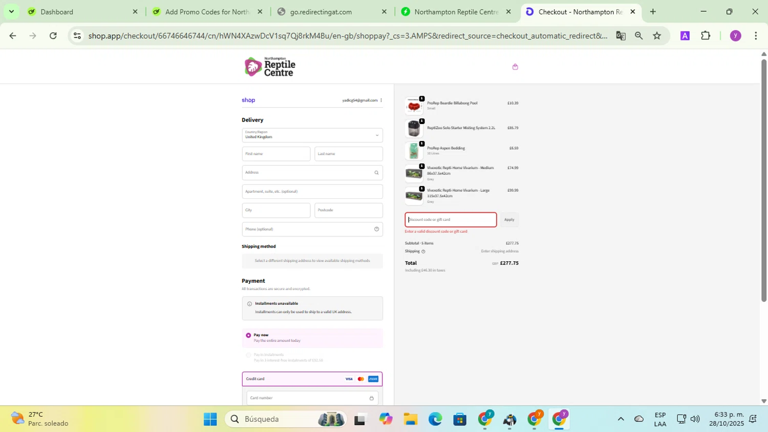Close the Checkout browser tab

point(632,12)
